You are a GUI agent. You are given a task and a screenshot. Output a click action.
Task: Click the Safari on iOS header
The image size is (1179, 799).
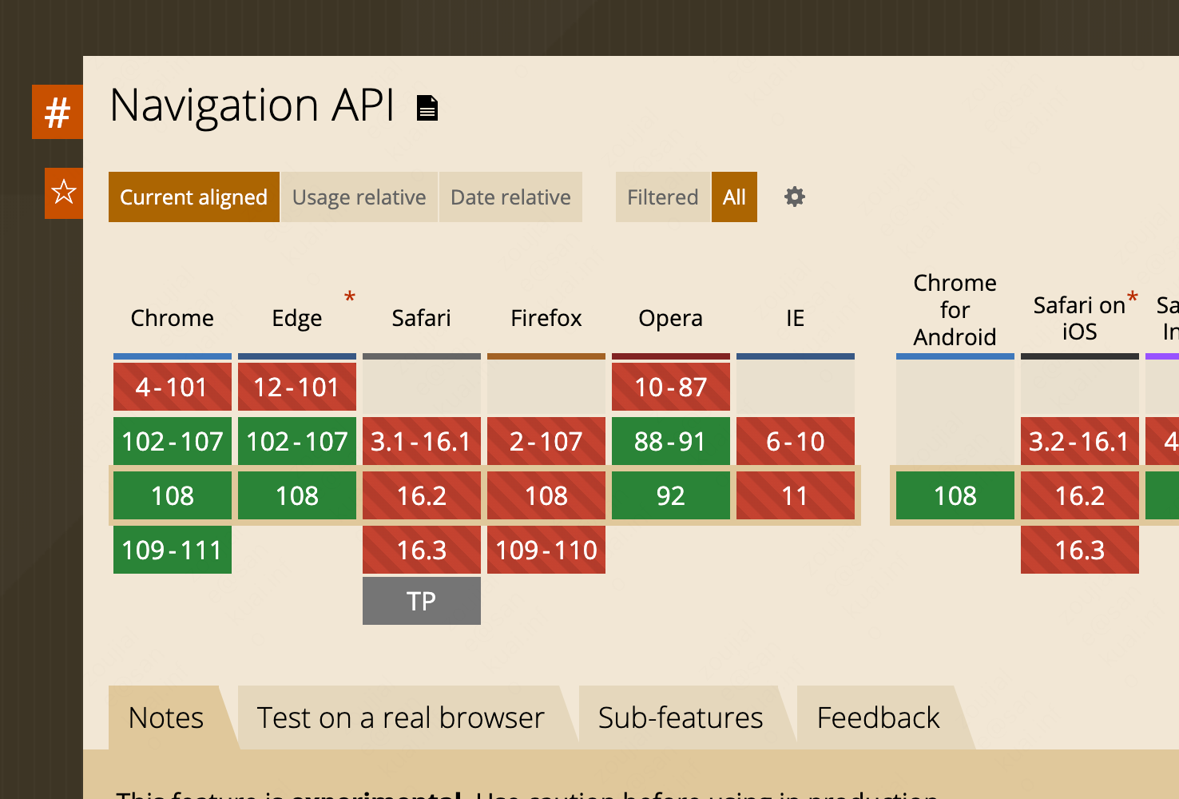(1080, 318)
